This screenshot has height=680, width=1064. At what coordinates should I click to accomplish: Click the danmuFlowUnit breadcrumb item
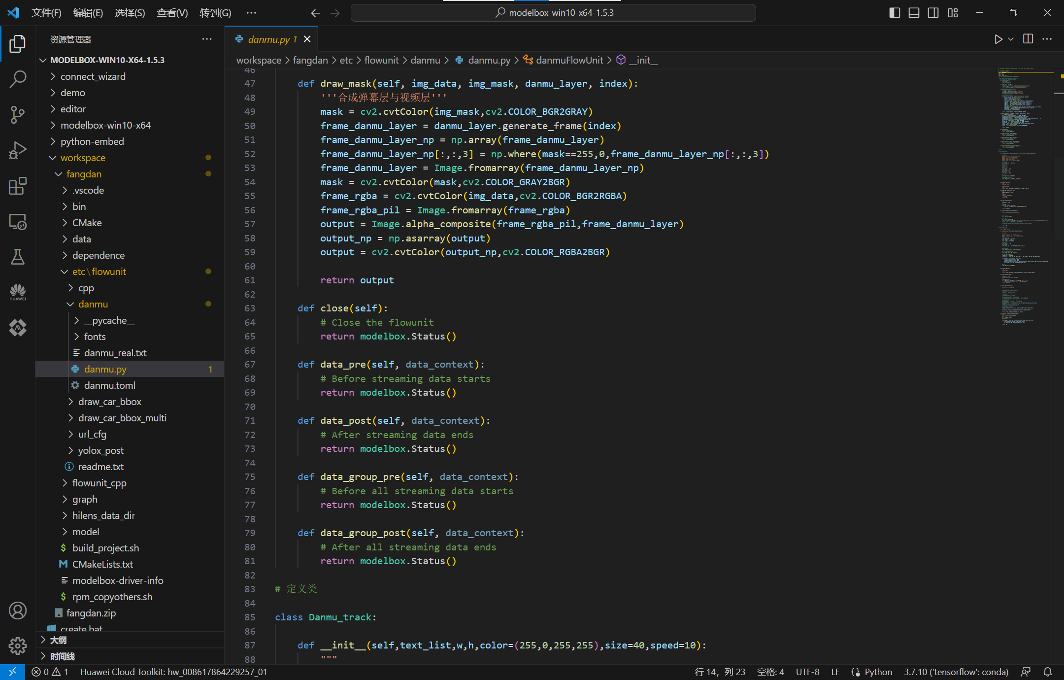tap(569, 60)
